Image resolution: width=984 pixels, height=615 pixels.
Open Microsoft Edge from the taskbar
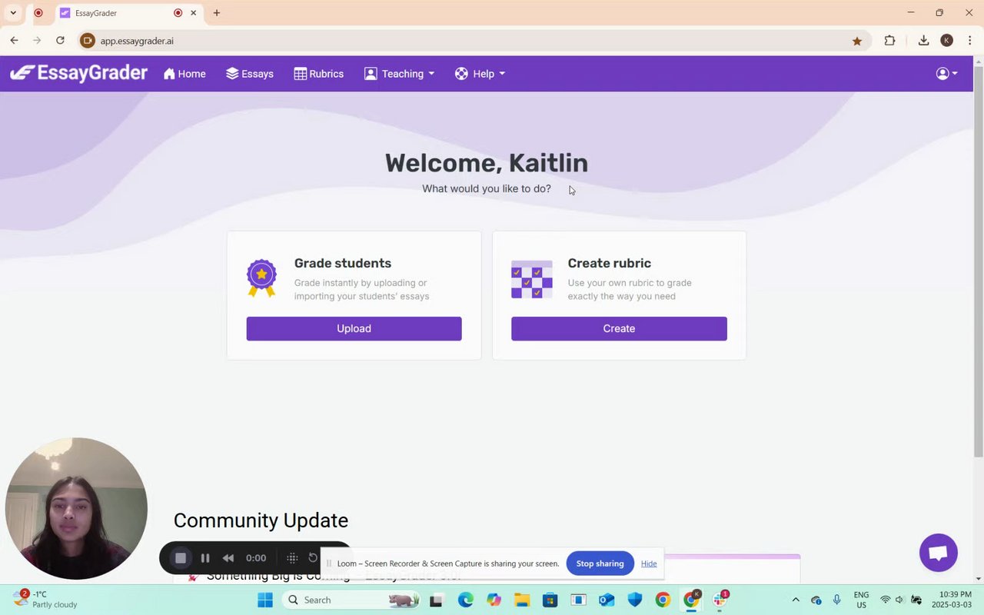pyautogui.click(x=466, y=600)
